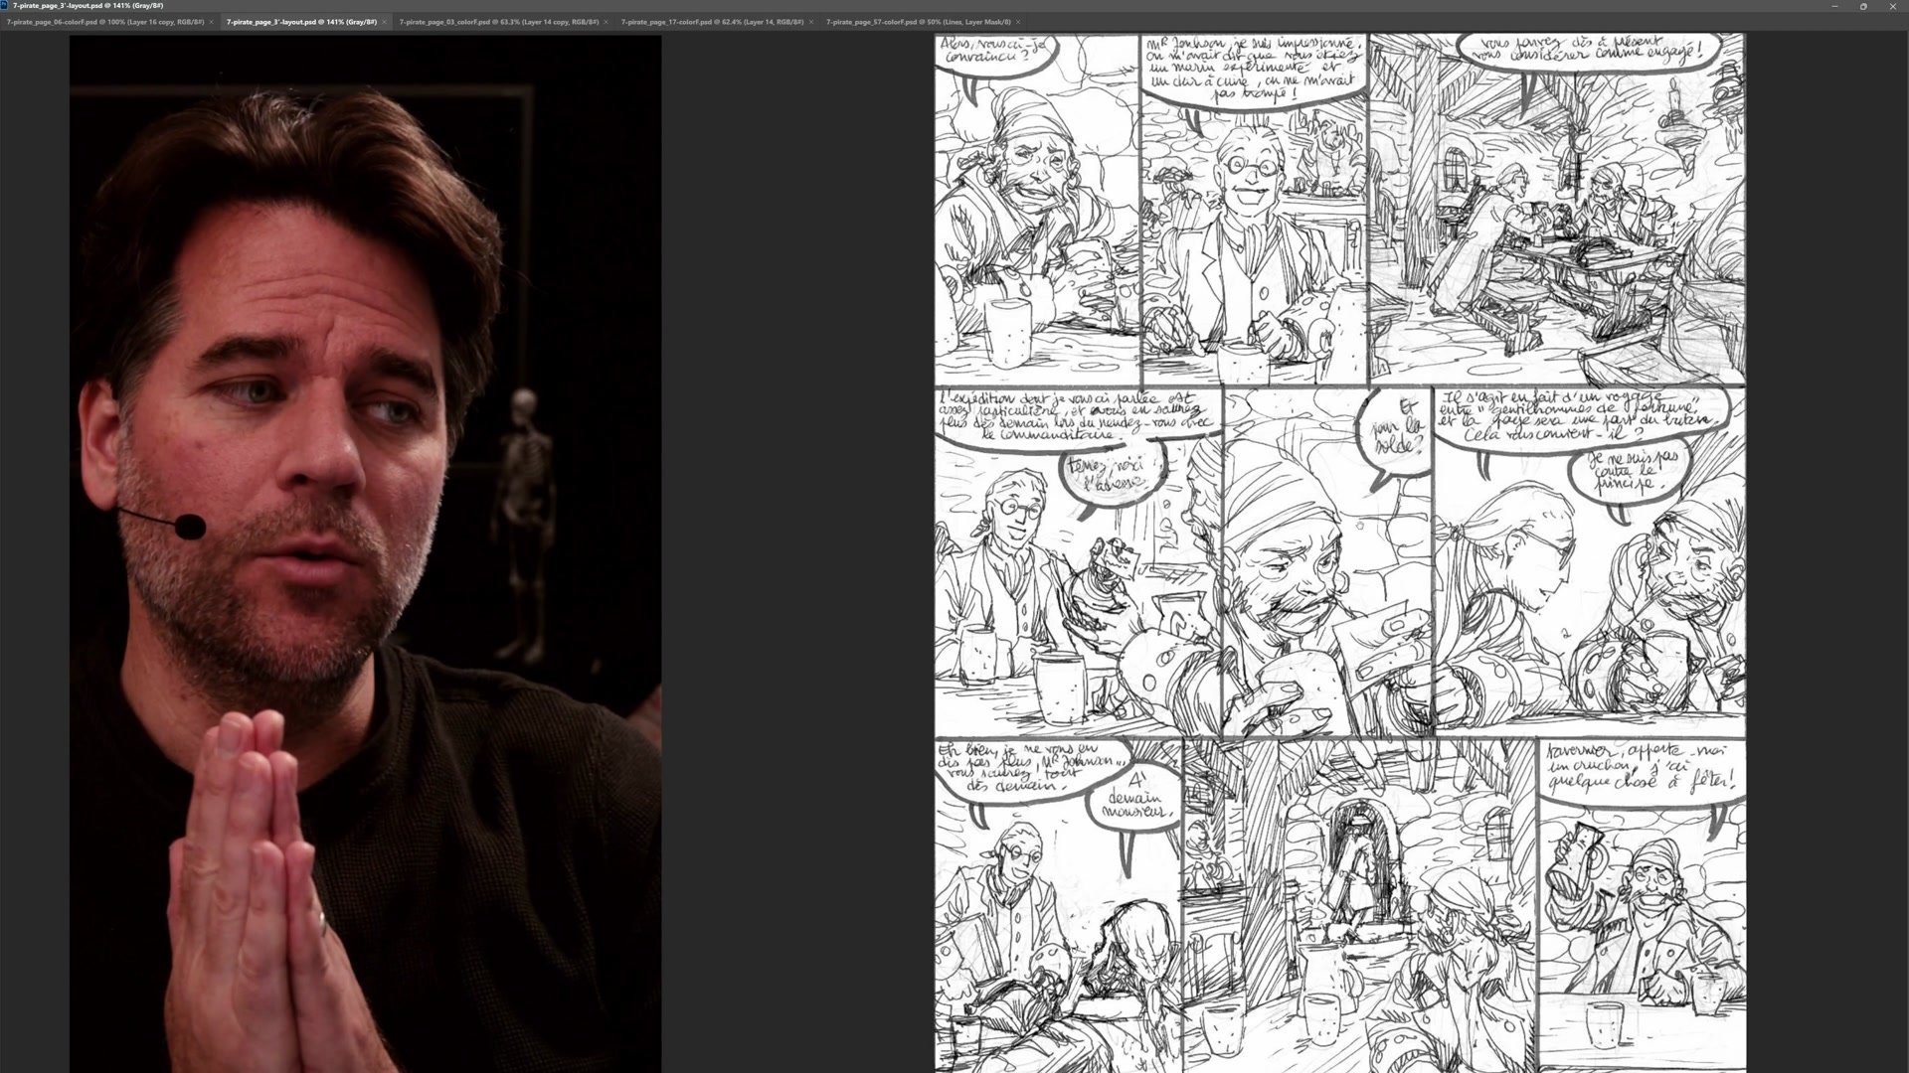The image size is (1909, 1073).
Task: Open the pirate_page_03_colorF.psd tab
Action: (498, 22)
